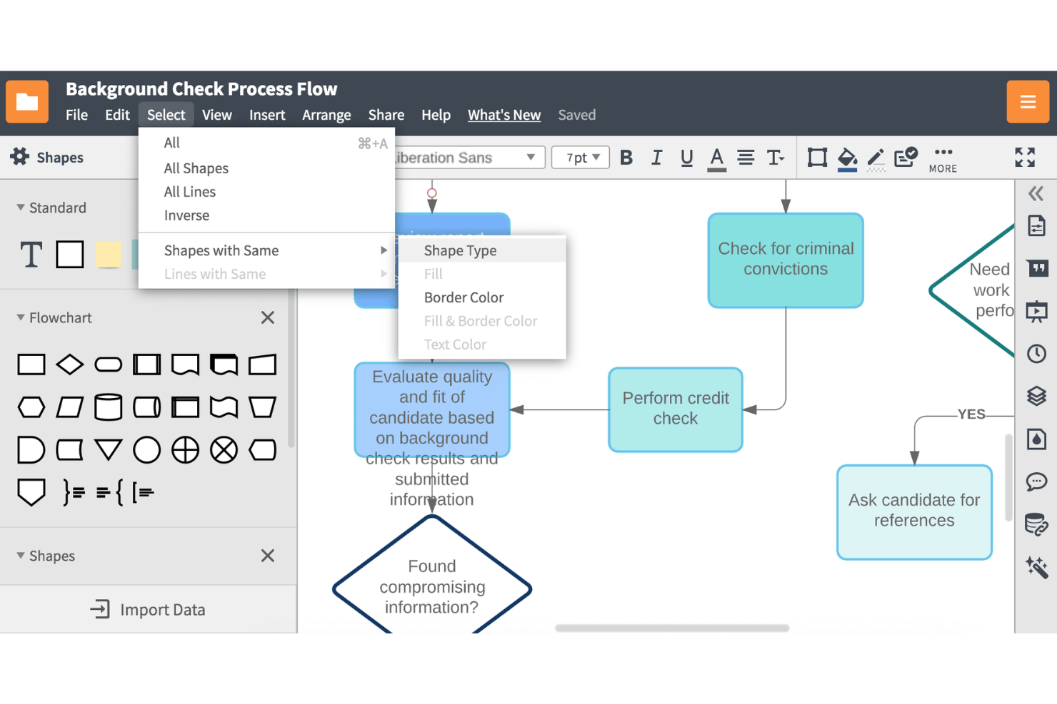The height and width of the screenshot is (704, 1057).
Task: Choose All Lines from Select menu
Action: [267, 192]
